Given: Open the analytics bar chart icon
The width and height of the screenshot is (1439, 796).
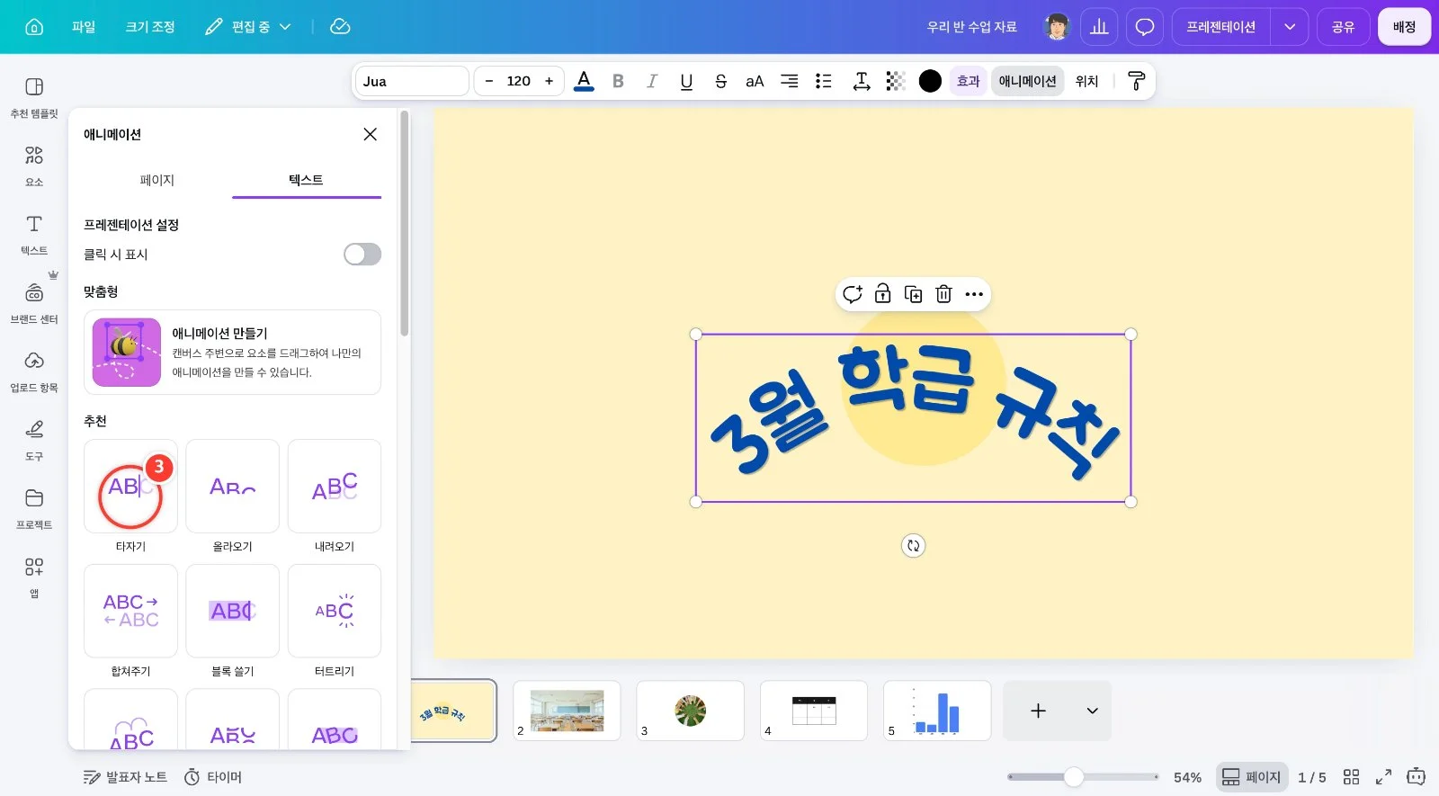Looking at the screenshot, I should pos(1099,27).
